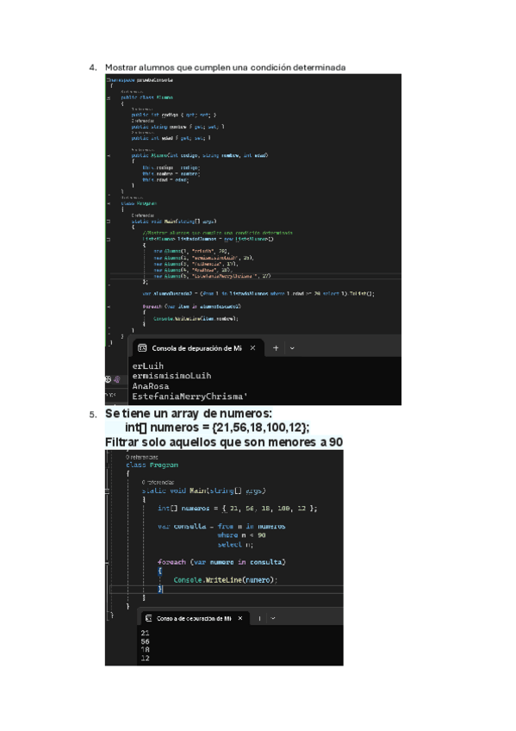Open the tab dropdown chevron in the numeros console
Viewport: 516px width, 731px height.
pyautogui.click(x=273, y=618)
